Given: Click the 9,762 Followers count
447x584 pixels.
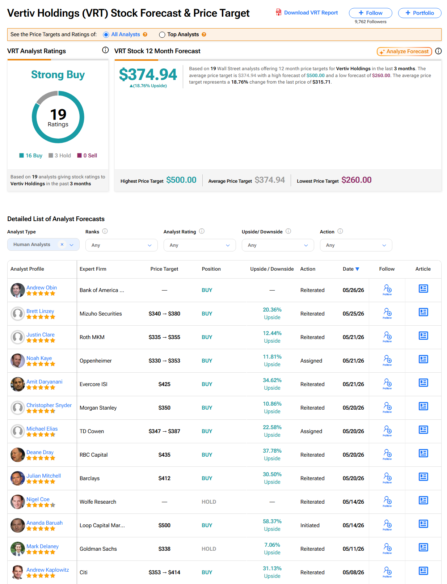Looking at the screenshot, I should click(371, 22).
